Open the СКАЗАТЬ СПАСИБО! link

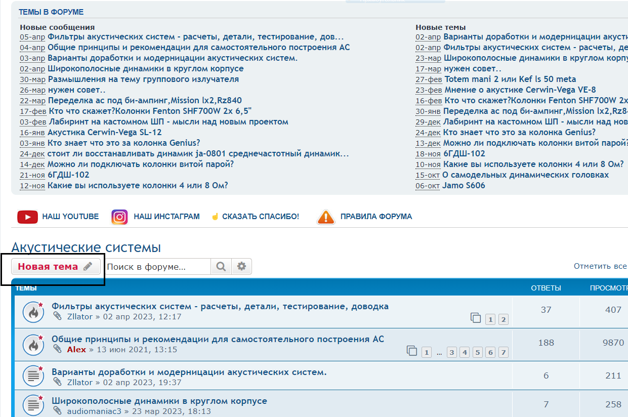tap(260, 217)
